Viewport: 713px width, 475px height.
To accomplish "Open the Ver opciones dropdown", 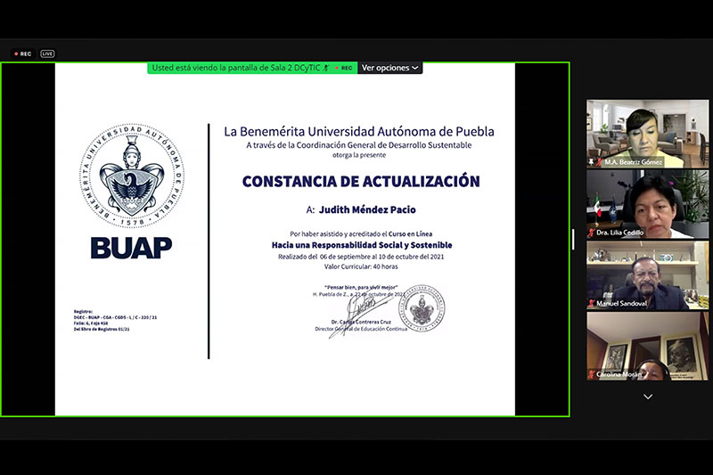I will 389,68.
